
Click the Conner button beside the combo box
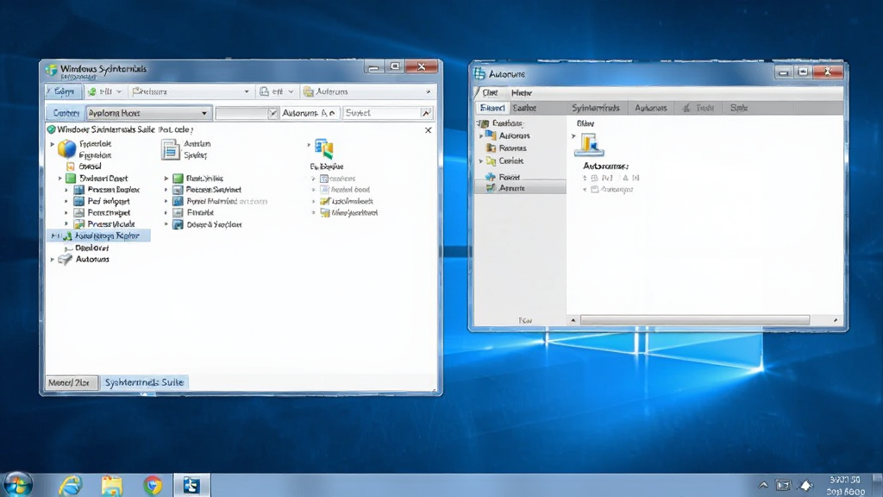point(66,113)
